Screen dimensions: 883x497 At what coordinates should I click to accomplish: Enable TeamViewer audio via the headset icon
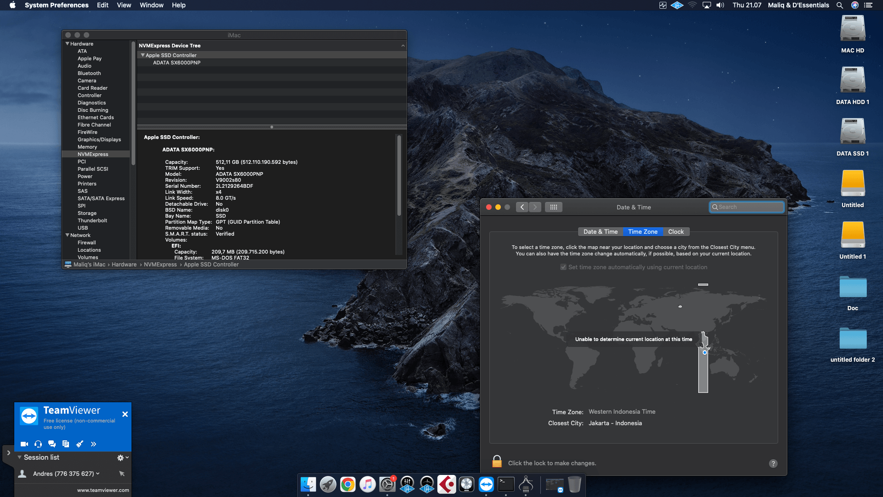pos(38,444)
